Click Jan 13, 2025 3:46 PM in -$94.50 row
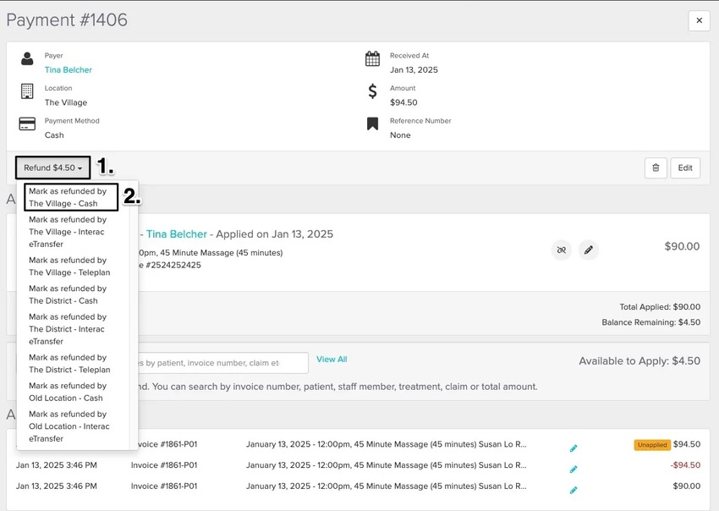719x511 pixels. pos(57,465)
